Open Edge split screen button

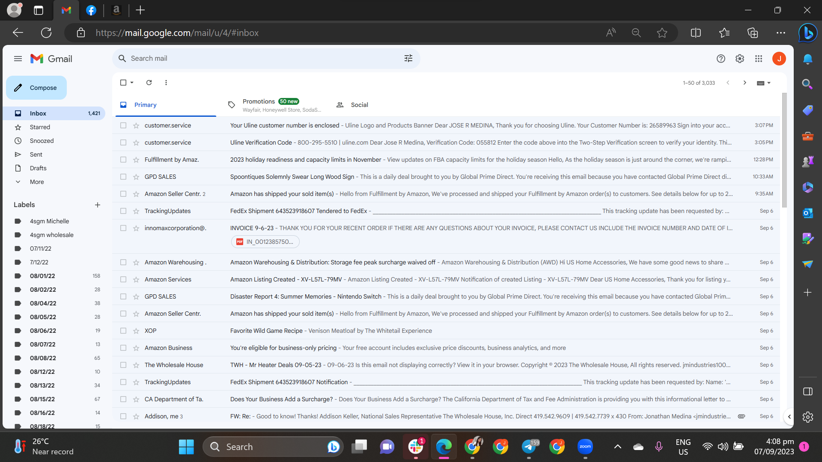[696, 33]
